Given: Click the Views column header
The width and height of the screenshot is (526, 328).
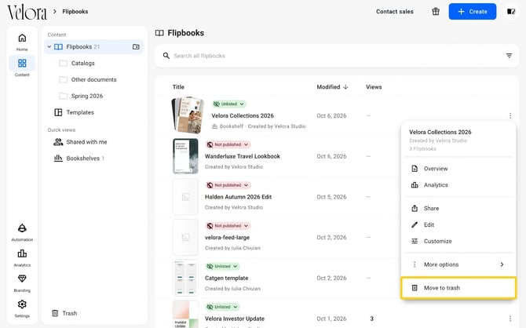Looking at the screenshot, I should [374, 87].
